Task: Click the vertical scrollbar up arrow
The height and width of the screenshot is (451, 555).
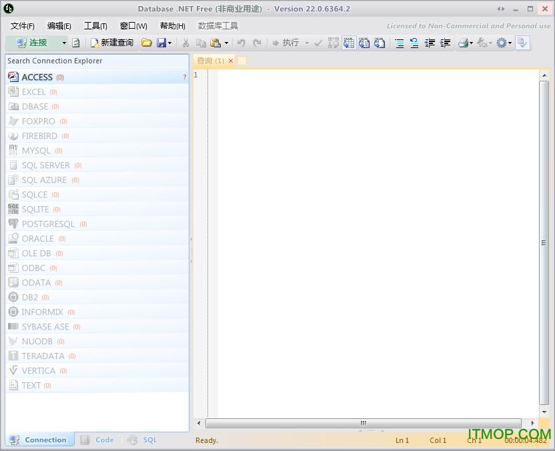Action: 544,75
